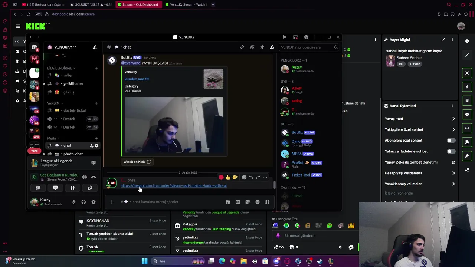Image resolution: width=475 pixels, height=267 pixels.
Task: Toggle Yalnızca ifadelerle sohbet switch
Action: point(451,151)
